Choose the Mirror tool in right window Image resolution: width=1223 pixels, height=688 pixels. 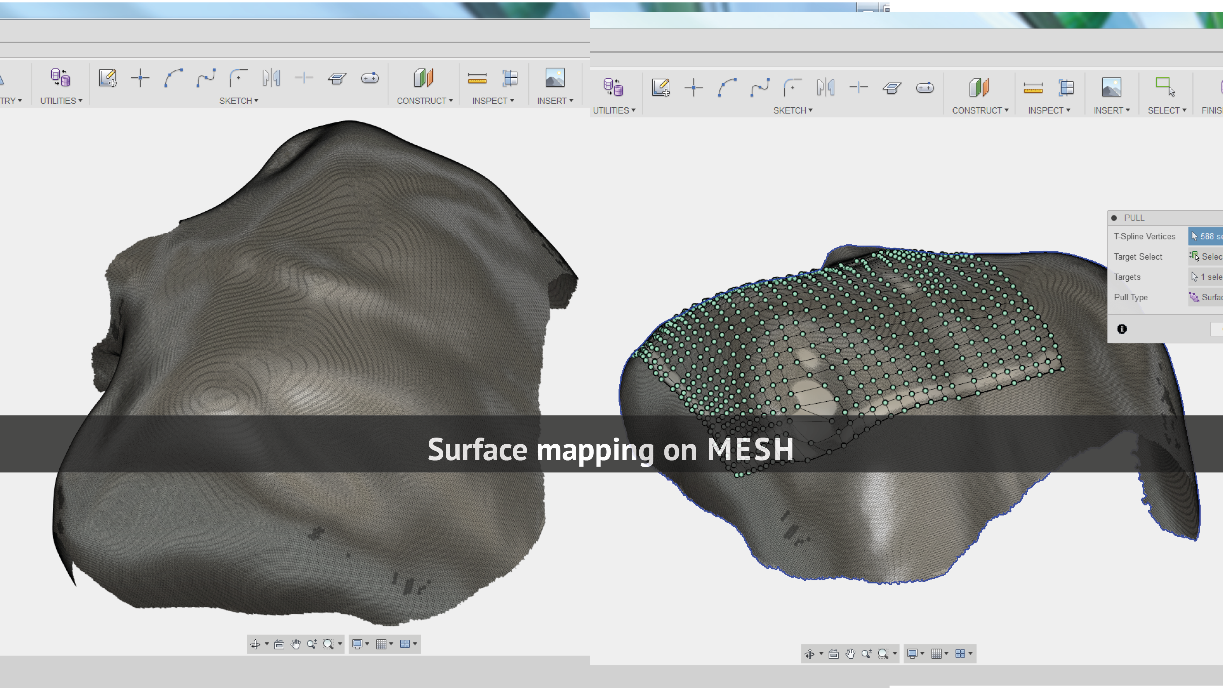pos(826,87)
